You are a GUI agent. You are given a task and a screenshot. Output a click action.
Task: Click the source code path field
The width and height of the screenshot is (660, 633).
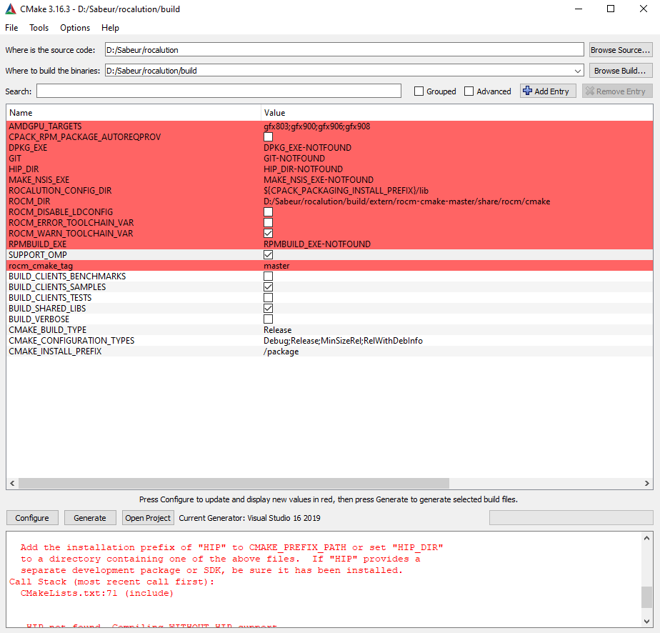click(x=344, y=50)
